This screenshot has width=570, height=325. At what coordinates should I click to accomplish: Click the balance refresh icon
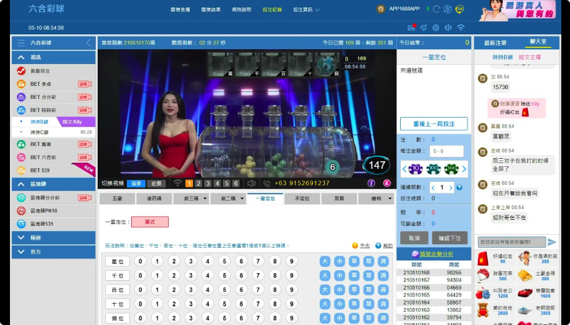[x=436, y=9]
